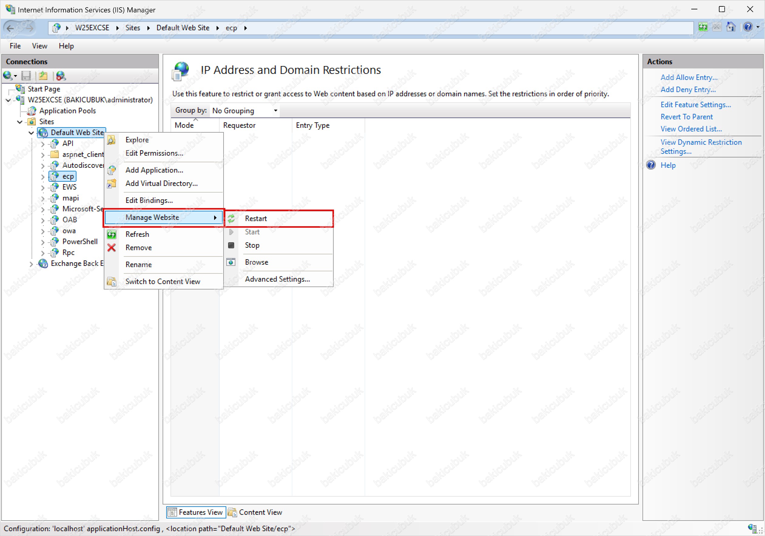Click the Home icon in address bar

tap(731, 27)
